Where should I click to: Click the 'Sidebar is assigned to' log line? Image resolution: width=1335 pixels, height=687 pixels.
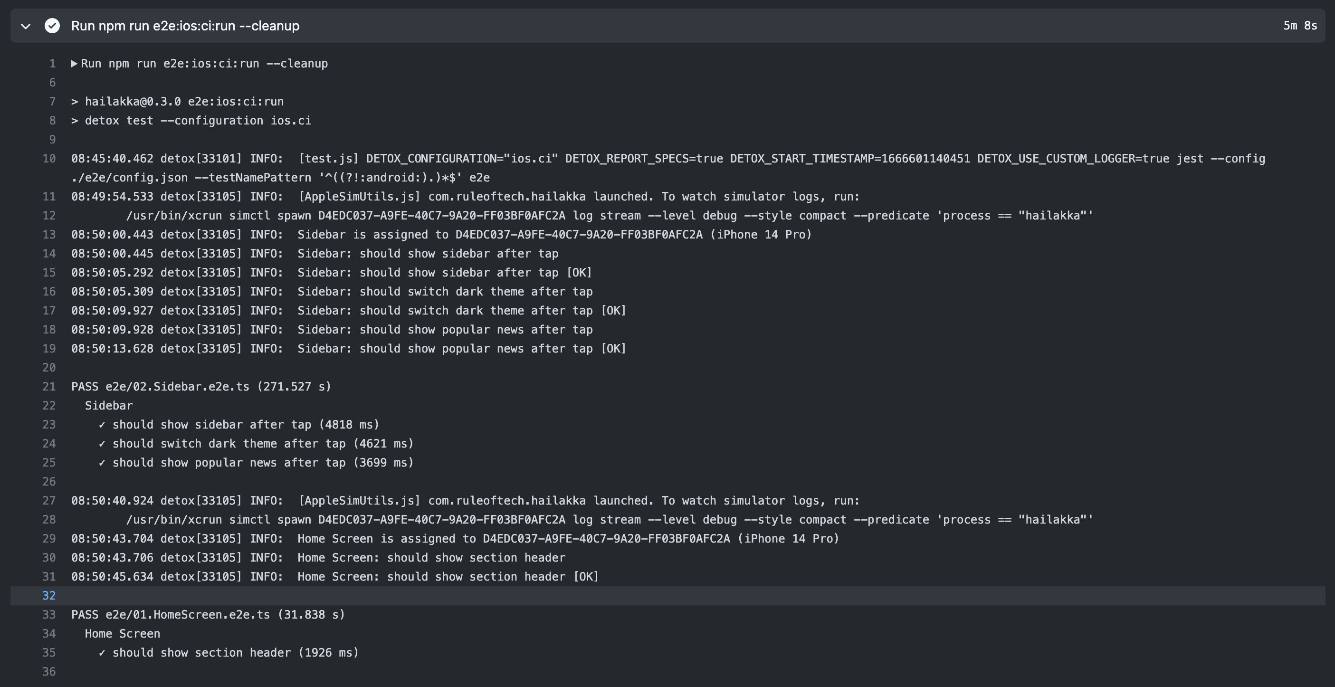441,235
